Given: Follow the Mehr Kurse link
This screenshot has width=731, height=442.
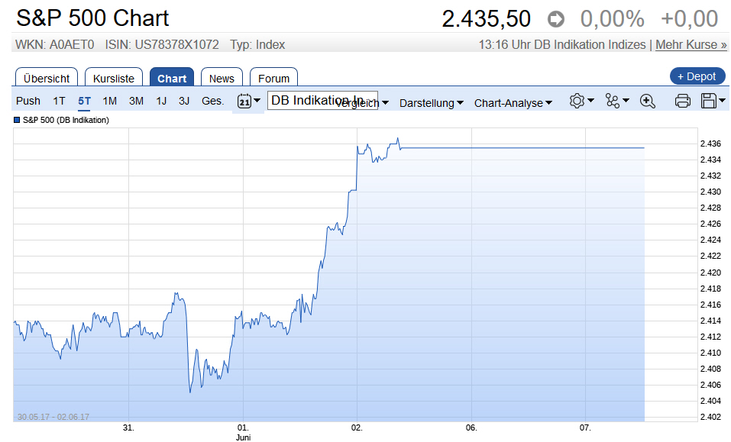Looking at the screenshot, I should (x=691, y=45).
